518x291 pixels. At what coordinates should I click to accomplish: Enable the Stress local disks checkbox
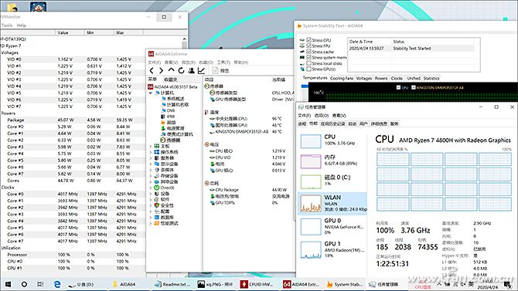pyautogui.click(x=309, y=63)
